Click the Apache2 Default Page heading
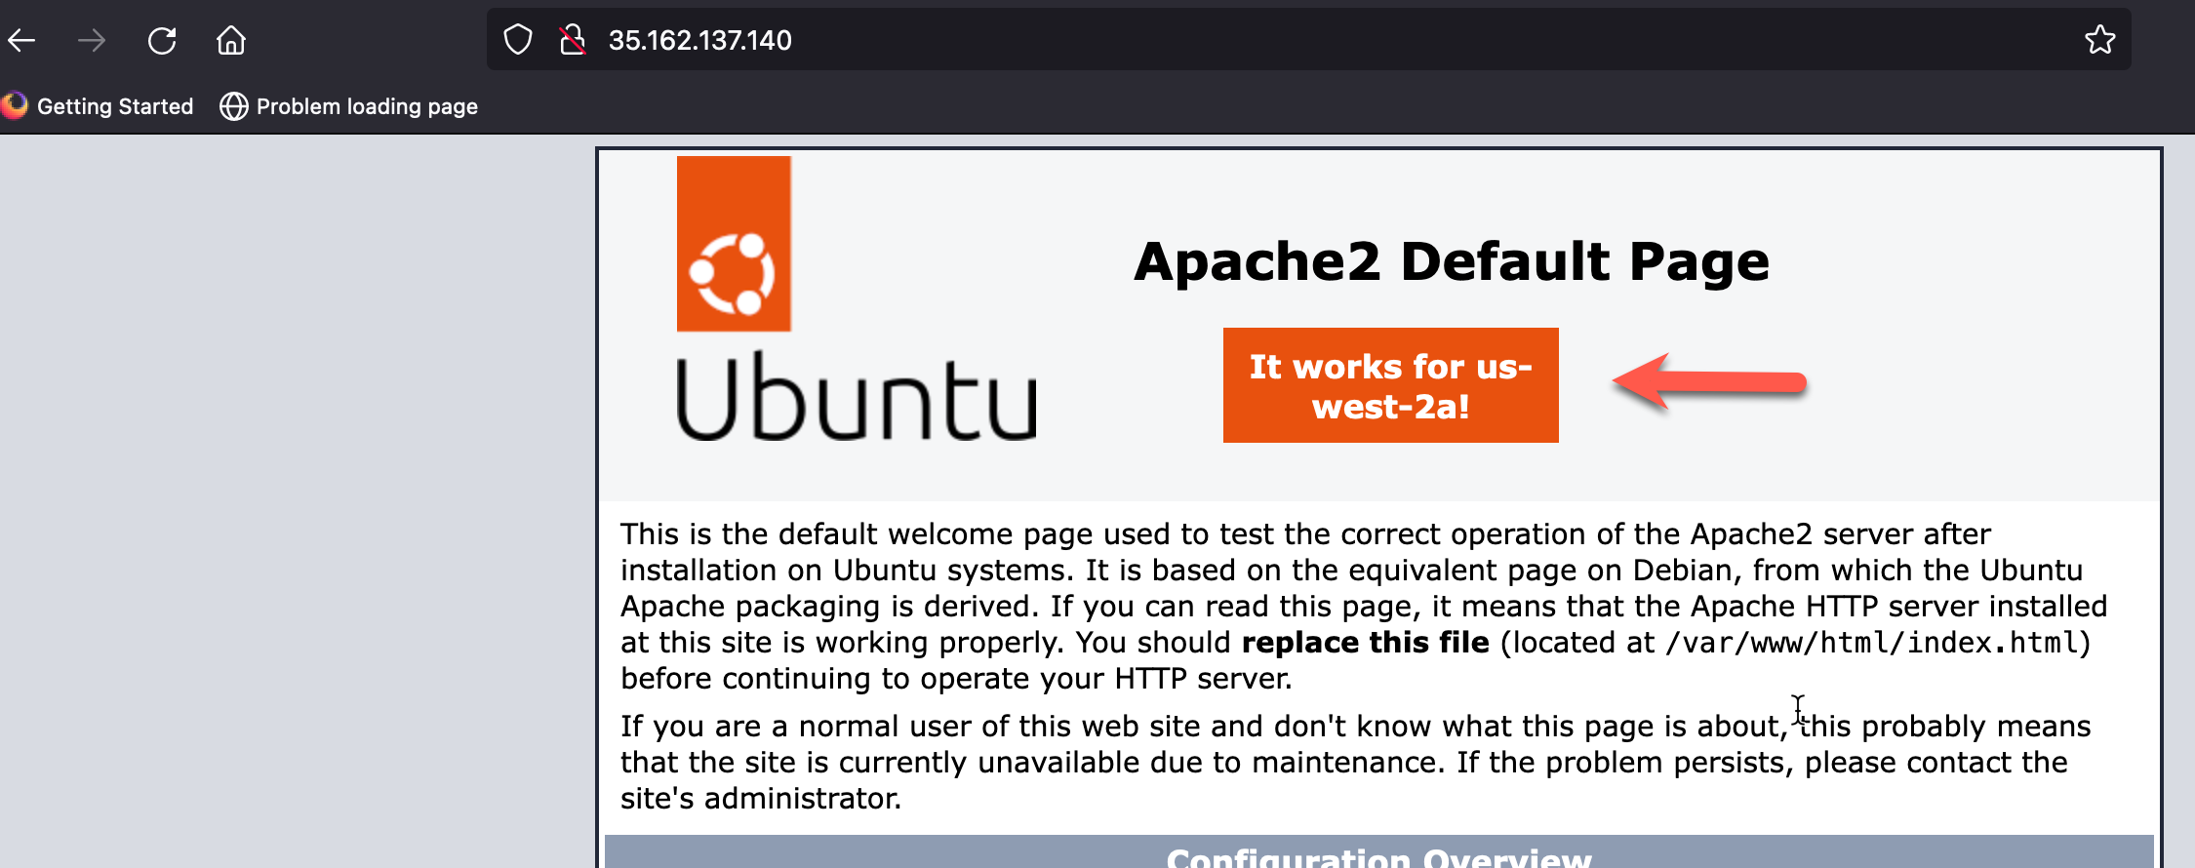This screenshot has height=868, width=2195. 1452,261
